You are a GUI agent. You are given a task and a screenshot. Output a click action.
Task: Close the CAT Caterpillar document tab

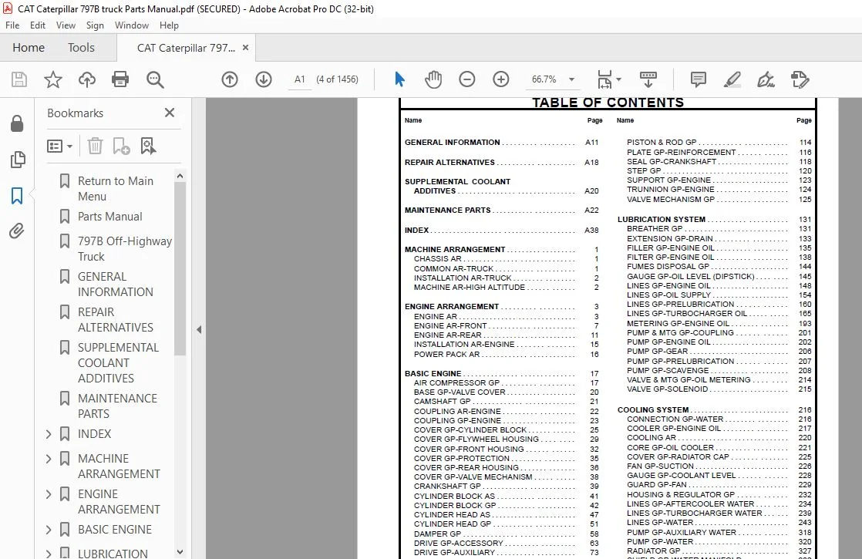(x=246, y=48)
